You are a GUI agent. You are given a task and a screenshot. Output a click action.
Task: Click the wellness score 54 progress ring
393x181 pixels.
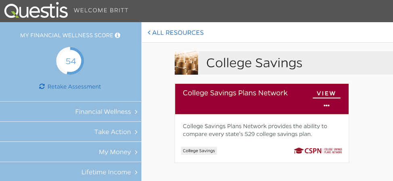tap(71, 61)
